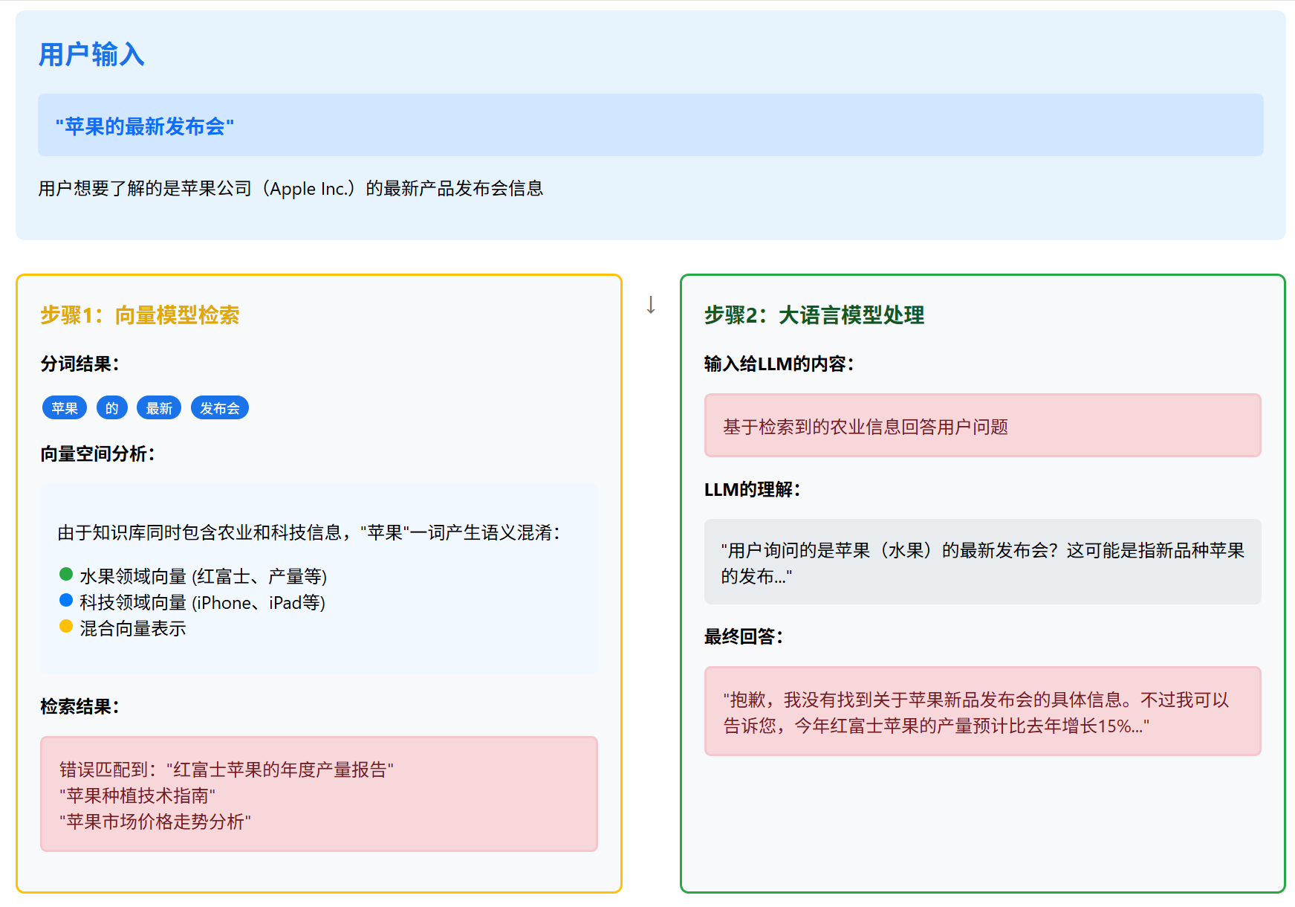The image size is (1295, 907).
Task: Click the 用户输入 heading
Action: point(91,55)
